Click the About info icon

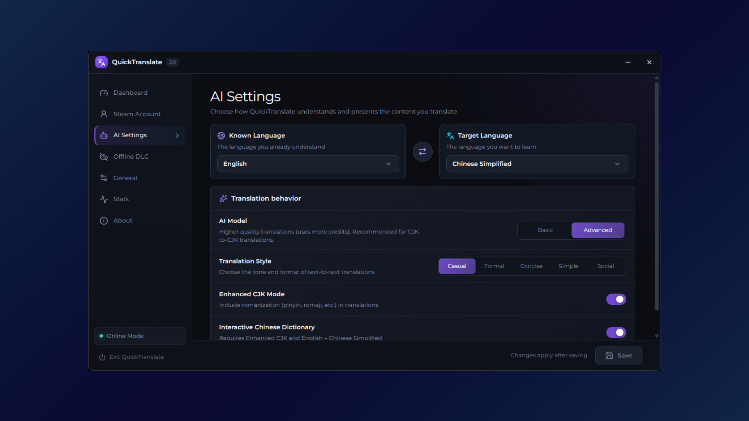(104, 221)
